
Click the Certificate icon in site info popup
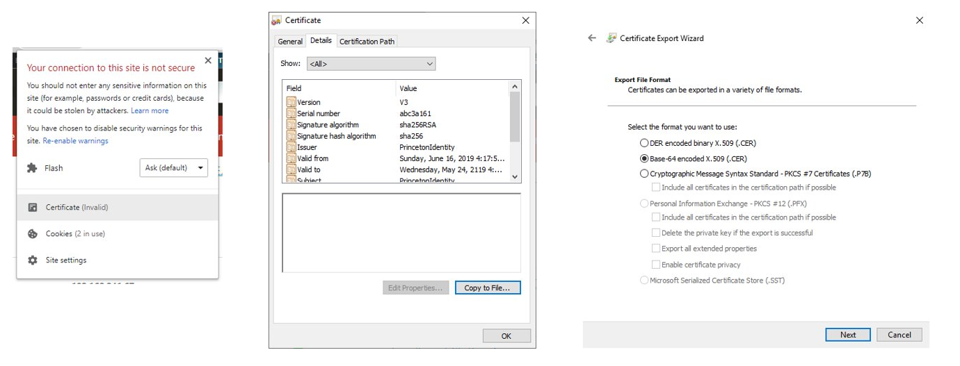[x=32, y=208]
